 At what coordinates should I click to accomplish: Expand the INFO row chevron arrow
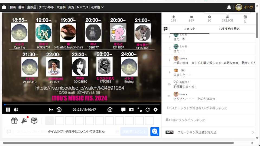(253, 132)
